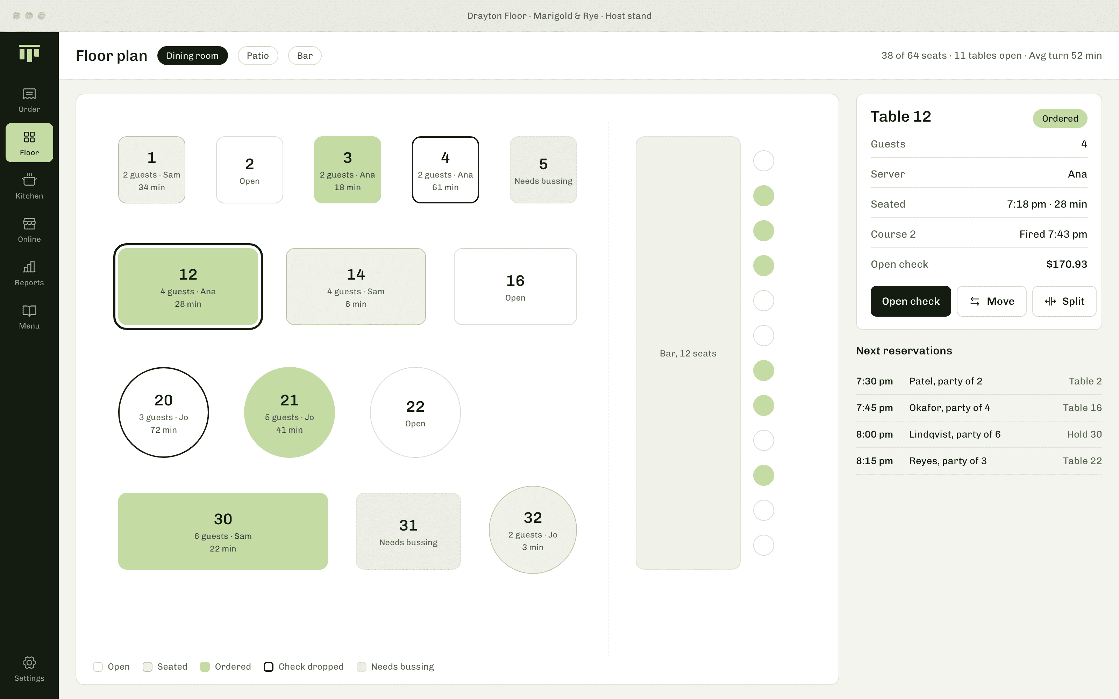Click the Move arrows icon
This screenshot has width=1119, height=699.
point(975,301)
